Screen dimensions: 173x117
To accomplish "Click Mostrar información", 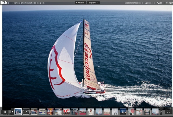I will (132, 3).
